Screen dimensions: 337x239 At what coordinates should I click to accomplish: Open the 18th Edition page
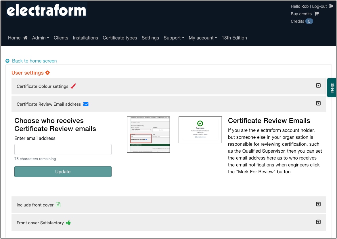pyautogui.click(x=234, y=38)
